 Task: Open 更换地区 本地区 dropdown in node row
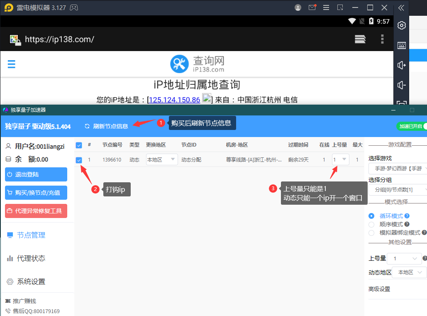click(x=162, y=159)
